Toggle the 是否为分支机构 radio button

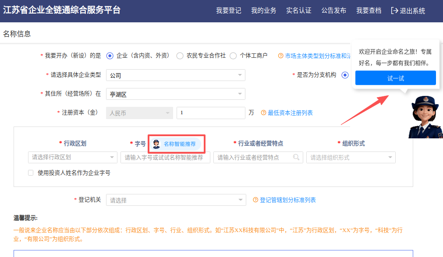coord(345,75)
